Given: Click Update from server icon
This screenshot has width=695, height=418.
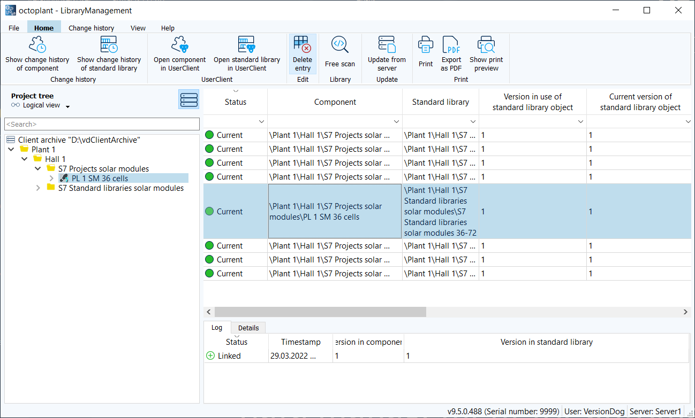Looking at the screenshot, I should click(x=387, y=45).
